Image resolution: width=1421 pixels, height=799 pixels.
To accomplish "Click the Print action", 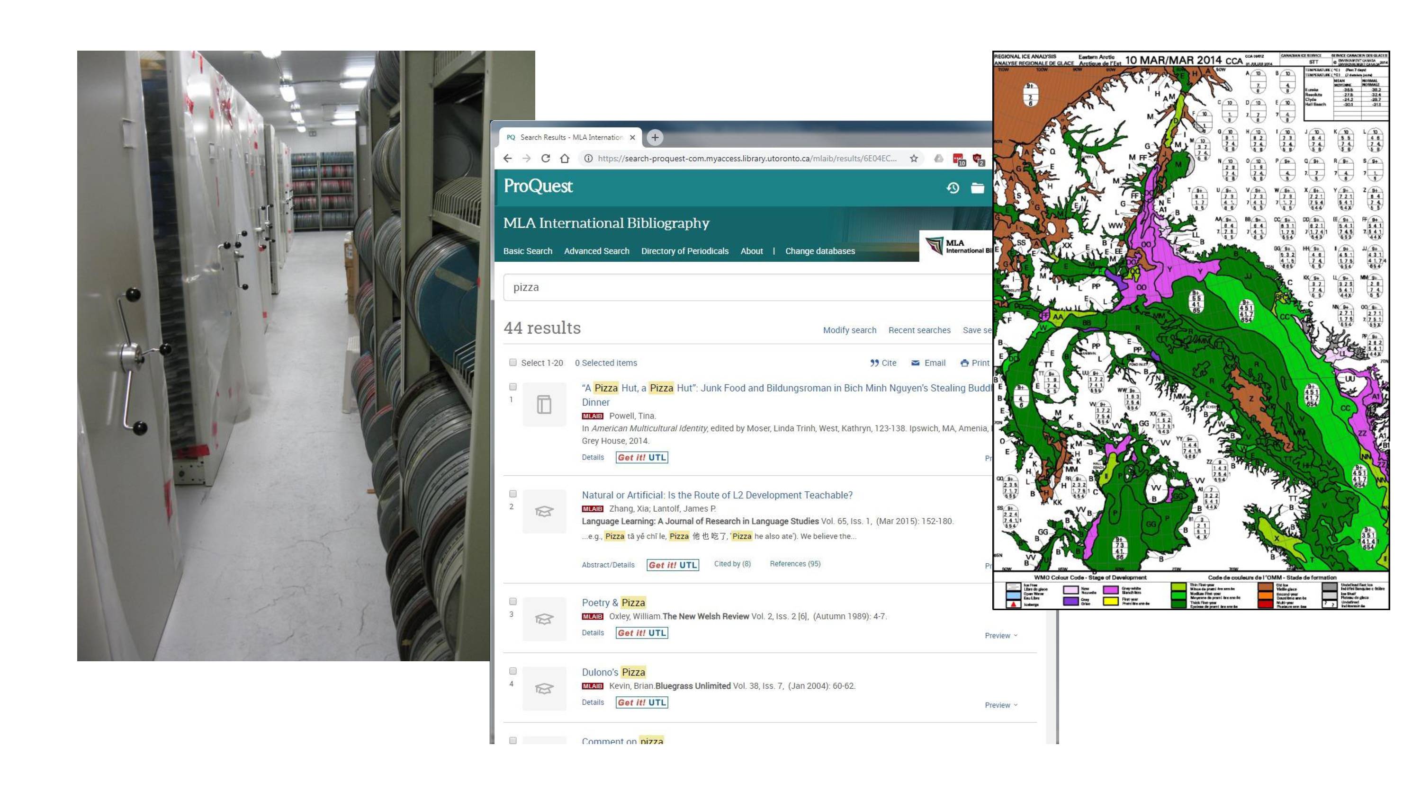I will point(975,363).
